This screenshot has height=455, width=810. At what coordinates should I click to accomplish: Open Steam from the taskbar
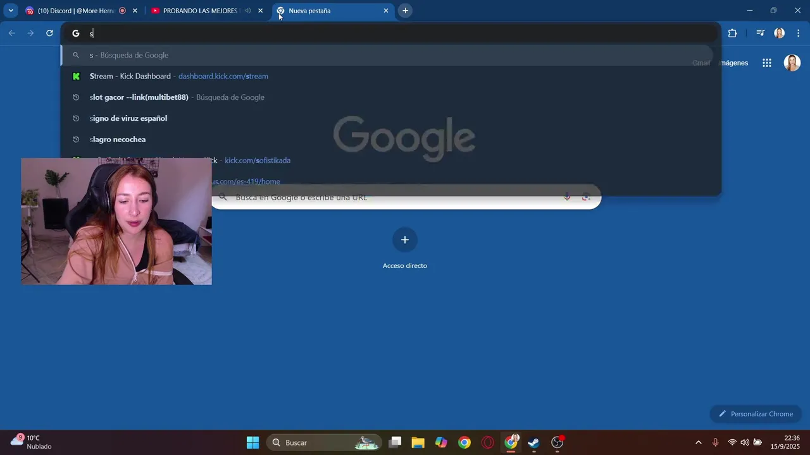point(533,442)
